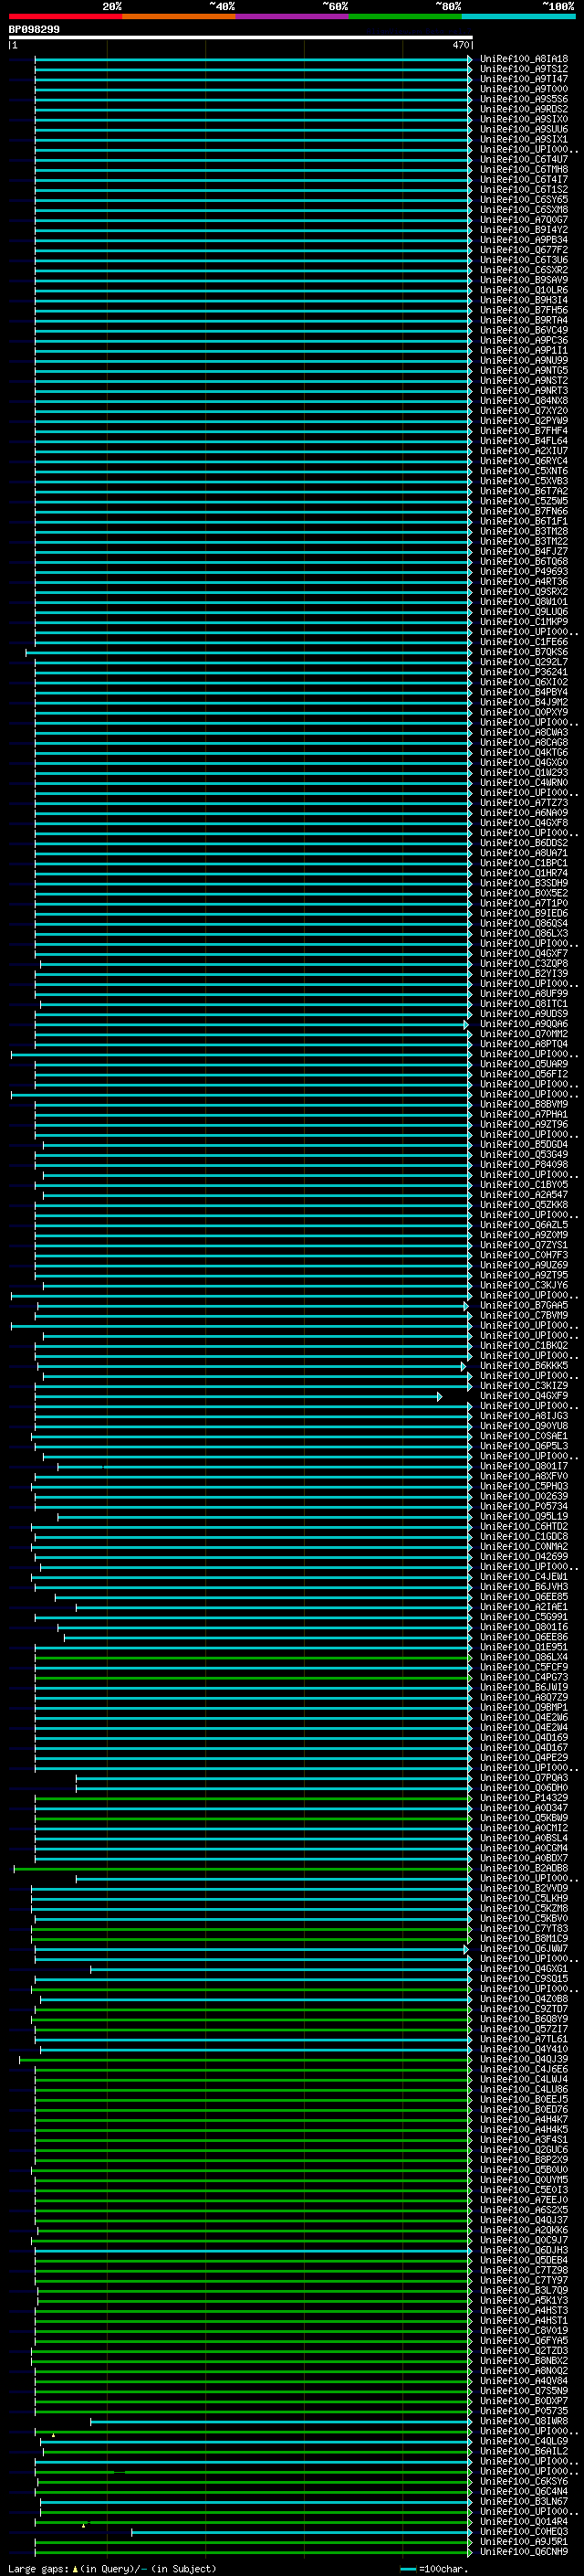Click the white query sequence bar

click(241, 38)
